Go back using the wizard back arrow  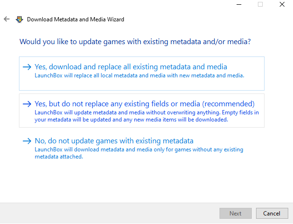click(x=7, y=19)
